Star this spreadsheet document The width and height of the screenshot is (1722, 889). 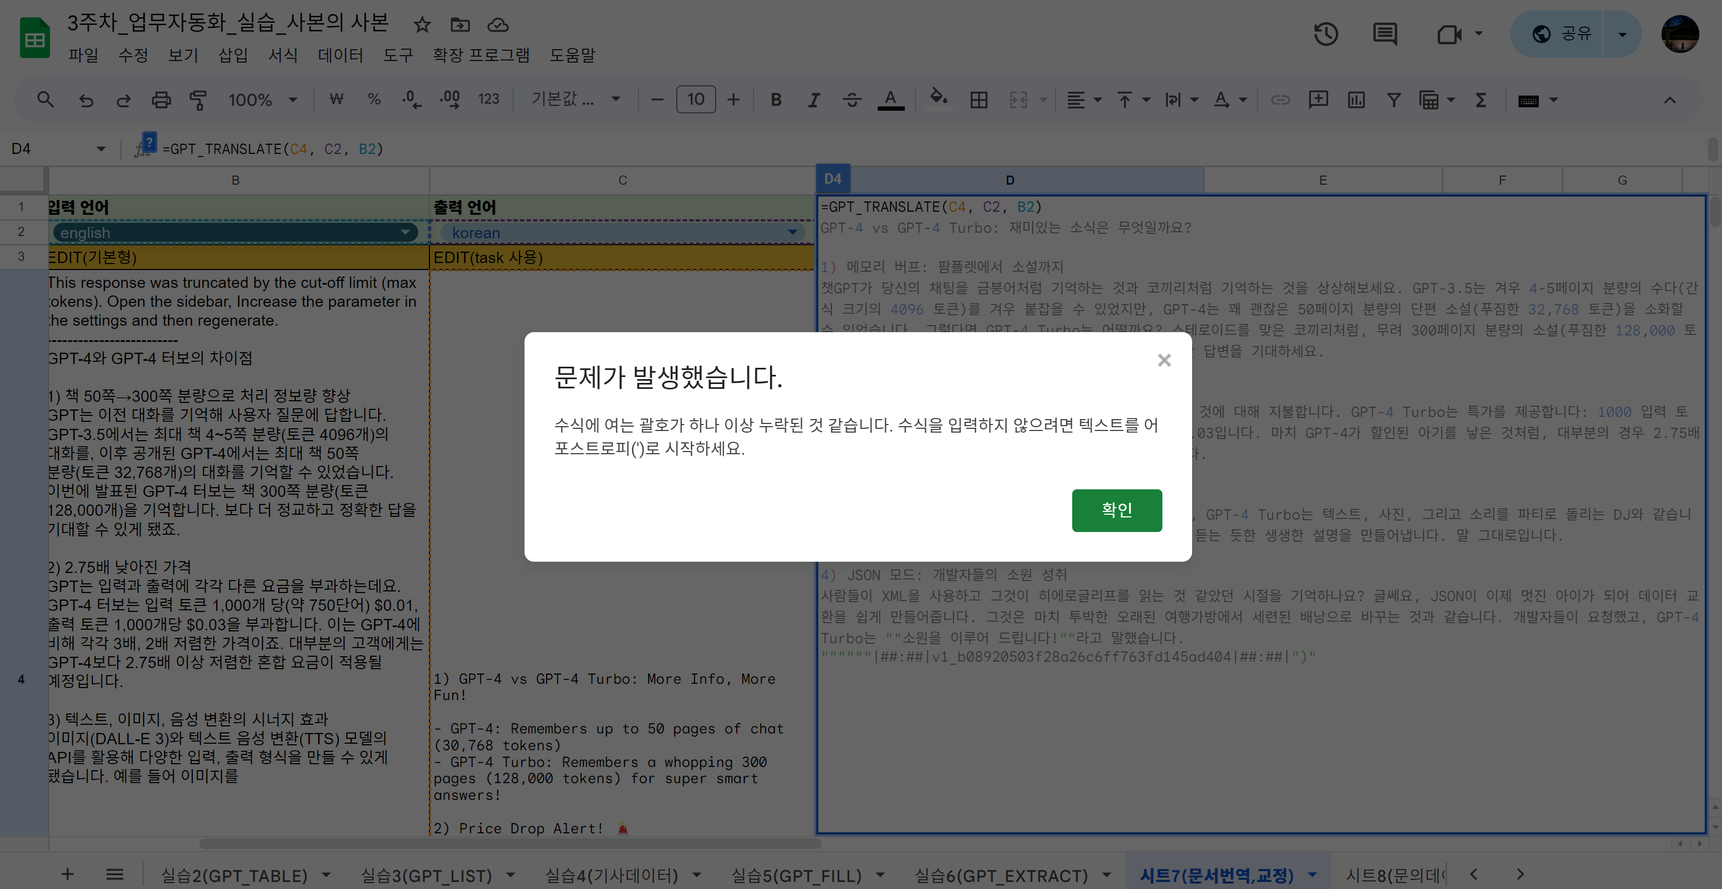coord(422,25)
